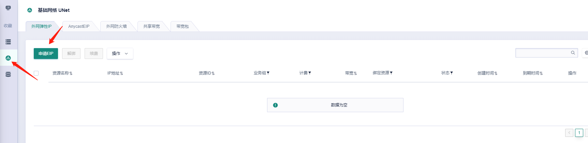Switch to the 外网防火墙 tab
Image resolution: width=588 pixels, height=143 pixels.
tap(116, 26)
